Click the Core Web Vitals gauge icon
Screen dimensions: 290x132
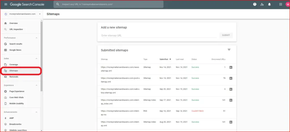6,97
